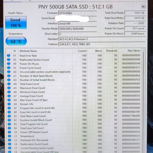
Task: Click the Drive Letter field C:
Action: coord(77,34)
